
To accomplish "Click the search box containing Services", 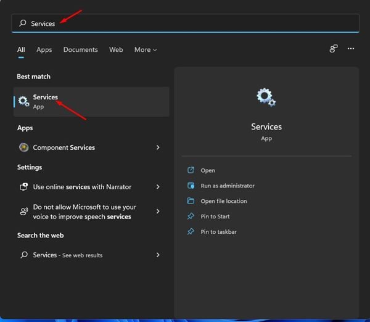I will (185, 23).
